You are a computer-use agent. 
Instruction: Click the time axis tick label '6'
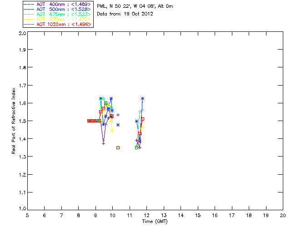coord(45,215)
